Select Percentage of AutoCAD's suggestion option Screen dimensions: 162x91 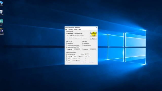(x=67, y=56)
